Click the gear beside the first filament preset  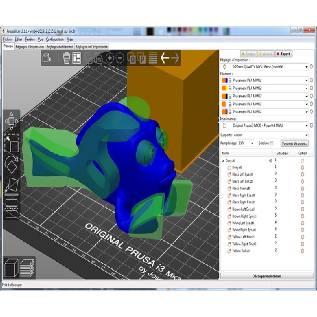[x=311, y=80]
